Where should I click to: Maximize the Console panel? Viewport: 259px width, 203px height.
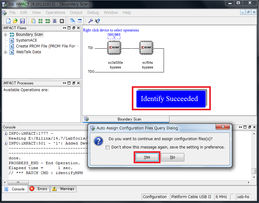[x=245, y=127]
